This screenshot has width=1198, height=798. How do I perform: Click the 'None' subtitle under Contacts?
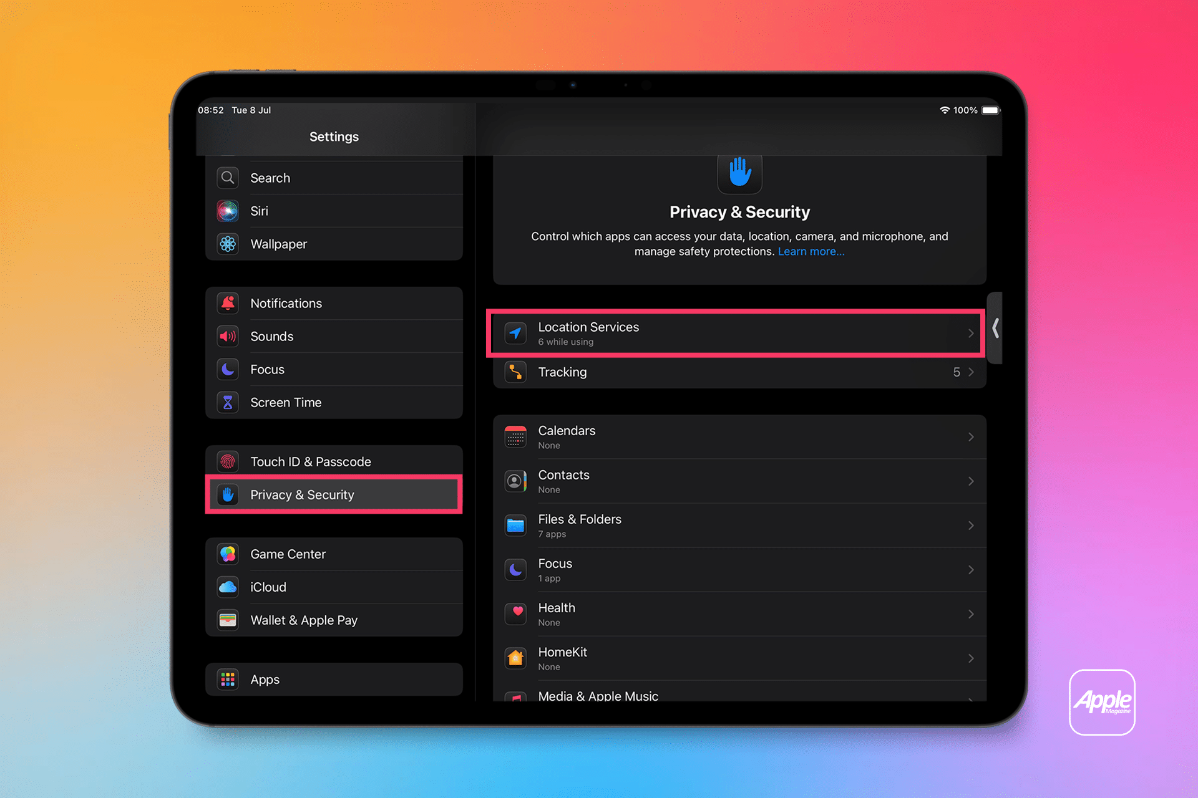point(549,489)
